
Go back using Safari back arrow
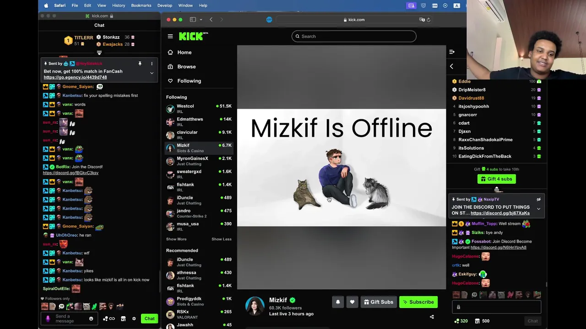pos(211,20)
